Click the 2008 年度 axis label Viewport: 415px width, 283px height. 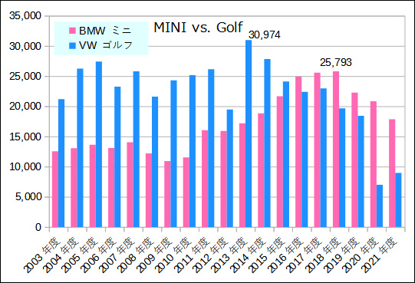pyautogui.click(x=136, y=255)
